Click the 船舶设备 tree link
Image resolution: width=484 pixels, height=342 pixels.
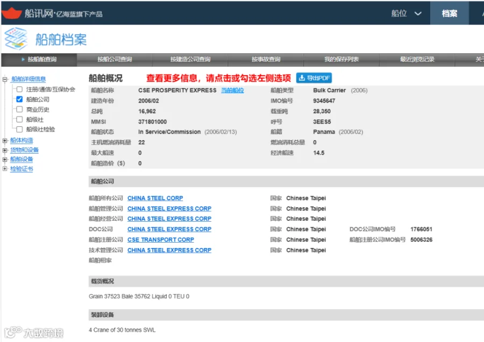tap(22, 159)
